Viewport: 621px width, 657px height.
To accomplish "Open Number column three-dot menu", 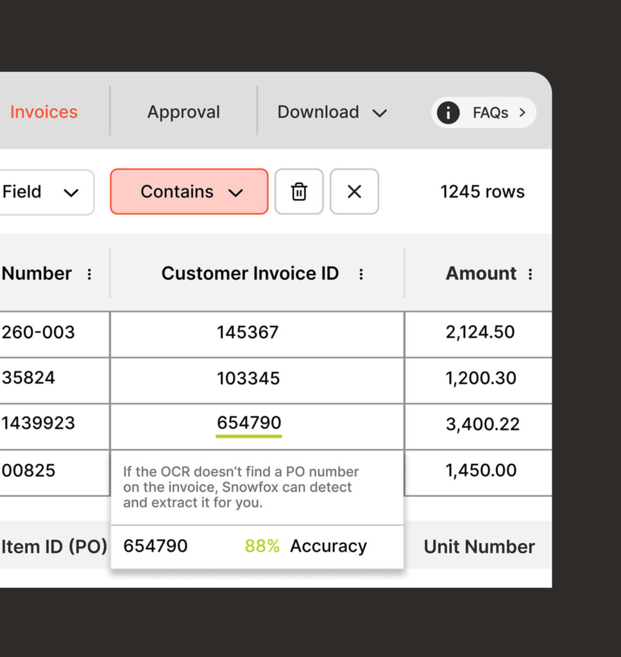I will pyautogui.click(x=89, y=275).
